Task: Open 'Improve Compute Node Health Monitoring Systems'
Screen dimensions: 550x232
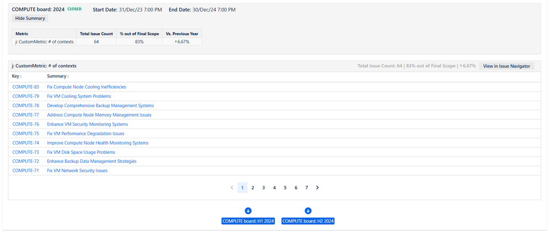Action: tap(97, 143)
